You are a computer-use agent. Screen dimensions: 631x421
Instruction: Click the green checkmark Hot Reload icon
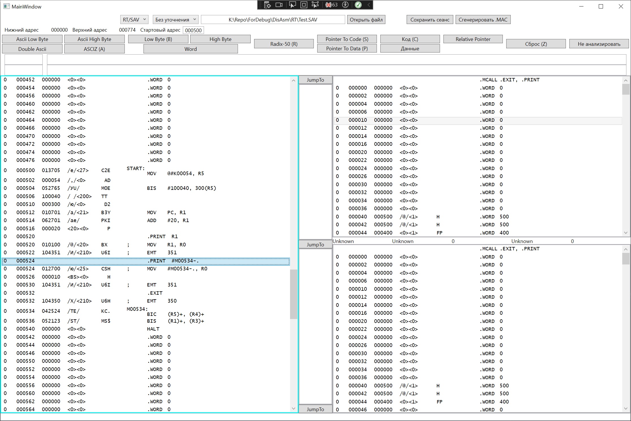coord(358,5)
